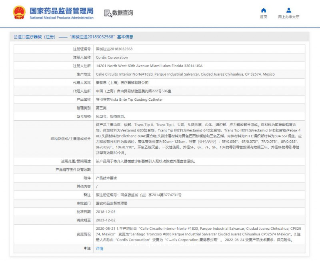Select the Calle Circuito Interior Norte production address
The height and width of the screenshot is (261, 320).
tap(185, 74)
